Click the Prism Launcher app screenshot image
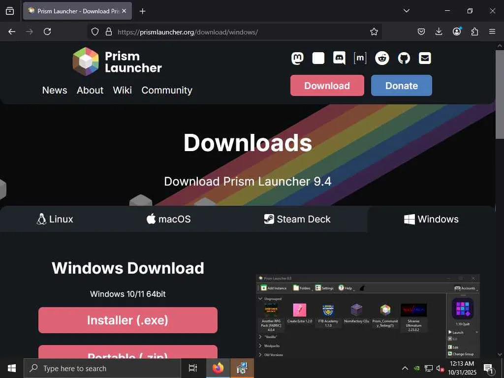This screenshot has height=378, width=504. click(368, 316)
